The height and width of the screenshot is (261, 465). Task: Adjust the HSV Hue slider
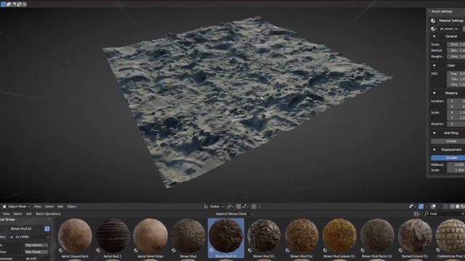point(456,73)
